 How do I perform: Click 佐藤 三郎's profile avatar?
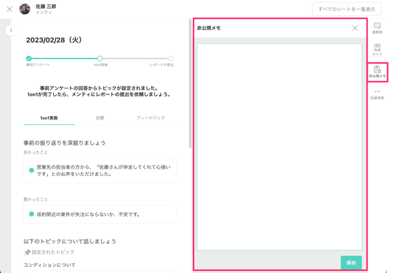pos(25,9)
